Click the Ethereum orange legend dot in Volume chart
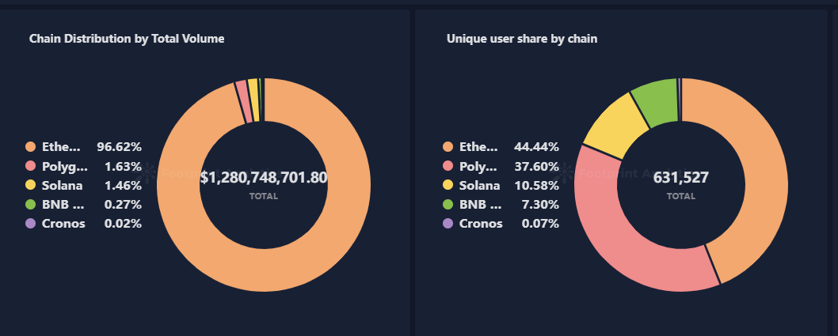 pyautogui.click(x=30, y=147)
